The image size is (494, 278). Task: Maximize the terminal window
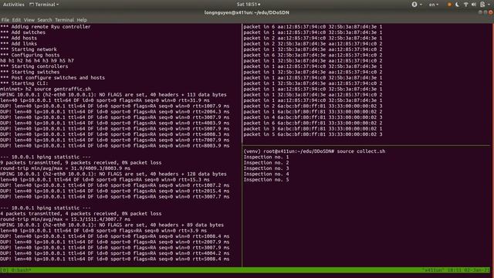pyautogui.click(x=486, y=12)
